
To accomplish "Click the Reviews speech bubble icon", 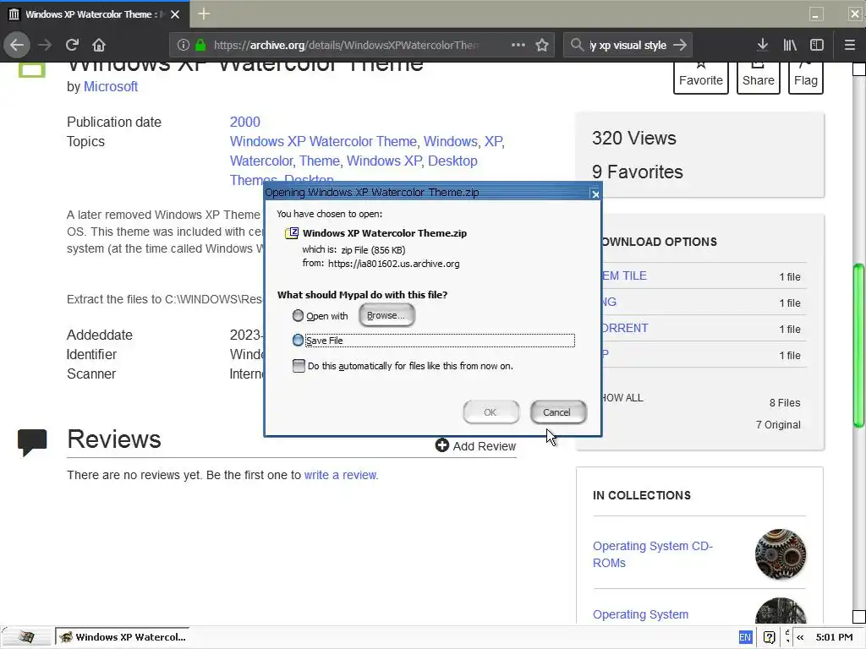I will click(x=32, y=442).
